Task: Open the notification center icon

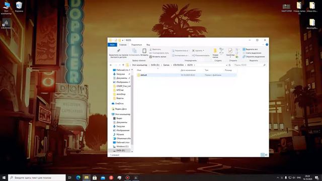Action: (316, 177)
